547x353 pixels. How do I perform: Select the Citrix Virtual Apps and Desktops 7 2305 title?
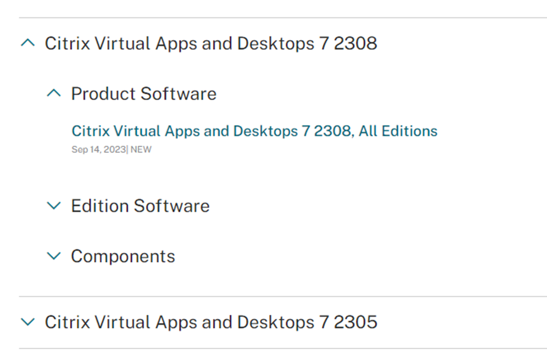[x=211, y=322]
